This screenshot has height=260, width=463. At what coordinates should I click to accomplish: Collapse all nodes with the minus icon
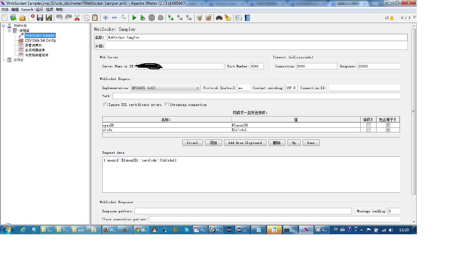114,18
